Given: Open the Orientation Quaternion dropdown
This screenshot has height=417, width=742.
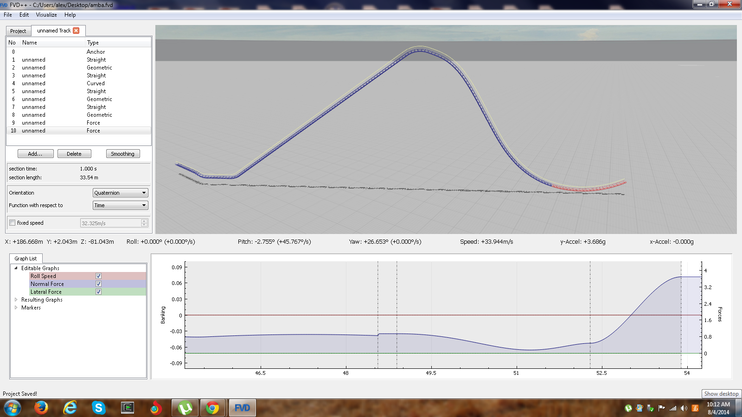Looking at the screenshot, I should click(120, 193).
